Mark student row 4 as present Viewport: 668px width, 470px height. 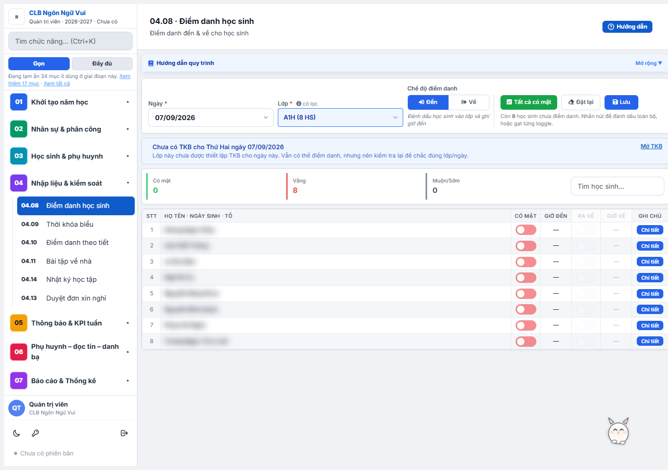click(525, 278)
